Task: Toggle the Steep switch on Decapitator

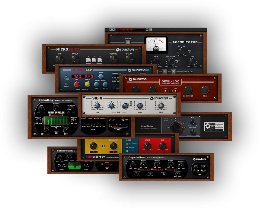Action: (x=177, y=62)
